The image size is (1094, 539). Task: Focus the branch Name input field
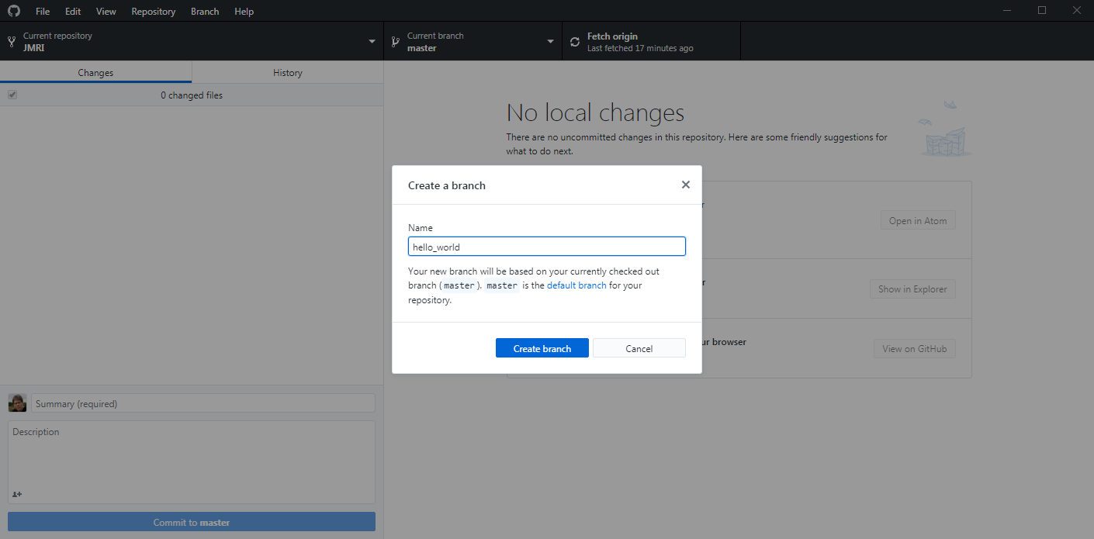tap(546, 247)
